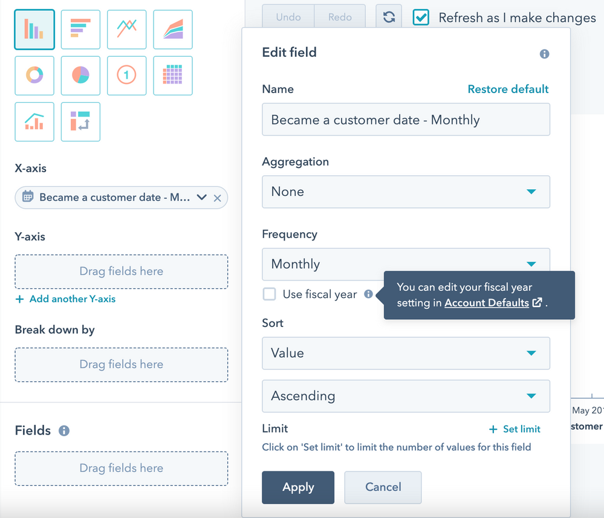The width and height of the screenshot is (604, 518).
Task: Click the field Name text input
Action: tap(406, 120)
